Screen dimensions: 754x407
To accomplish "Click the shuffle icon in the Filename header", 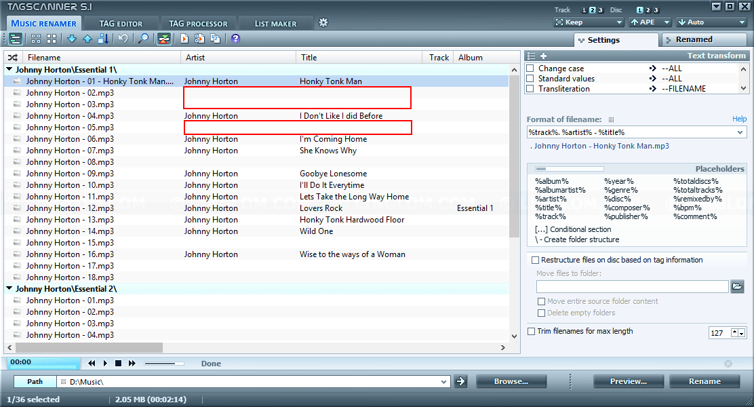I will coord(13,58).
